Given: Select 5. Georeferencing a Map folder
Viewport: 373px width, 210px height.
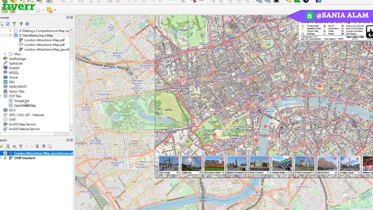Looking at the screenshot, I should (x=36, y=36).
